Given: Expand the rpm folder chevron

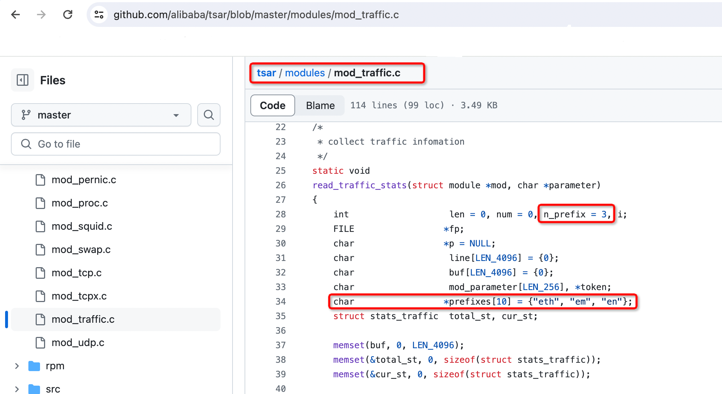Looking at the screenshot, I should (x=17, y=366).
